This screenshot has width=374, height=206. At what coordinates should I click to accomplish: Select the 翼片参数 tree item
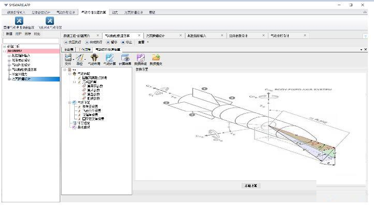point(93,90)
